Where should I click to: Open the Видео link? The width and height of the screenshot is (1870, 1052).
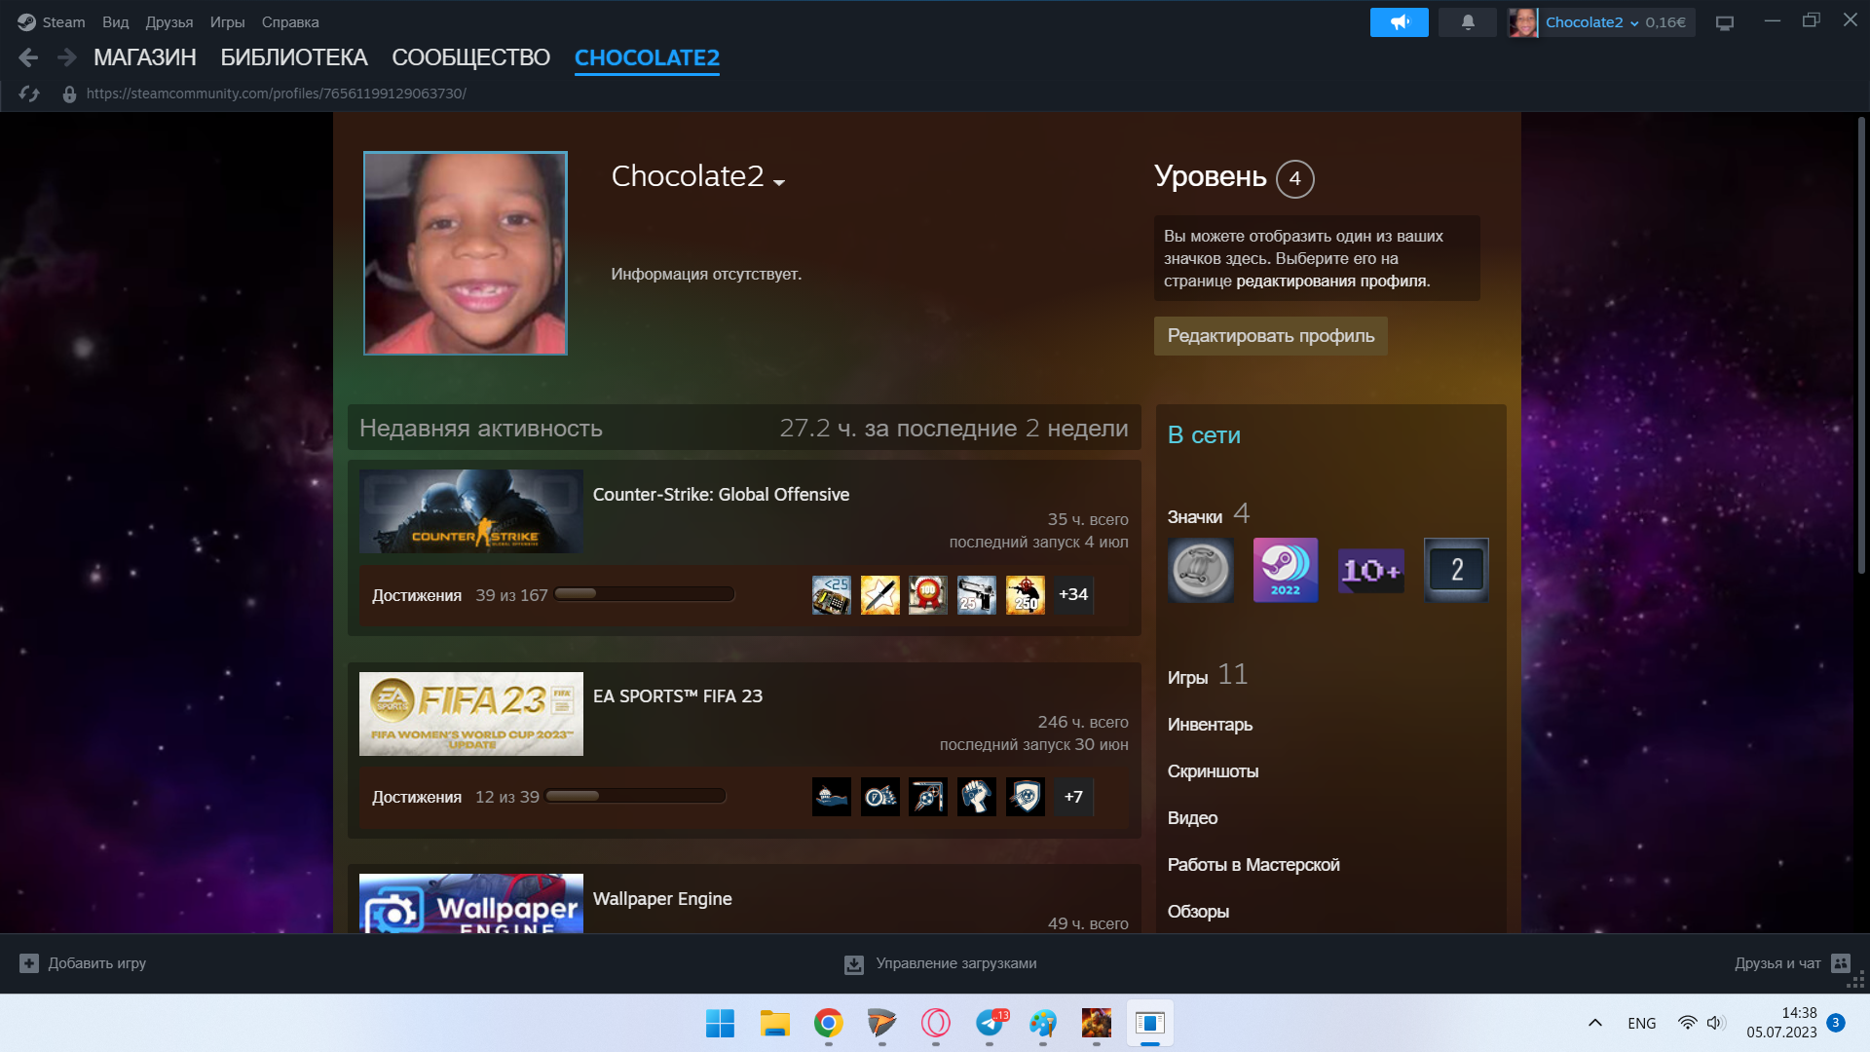1193,818
